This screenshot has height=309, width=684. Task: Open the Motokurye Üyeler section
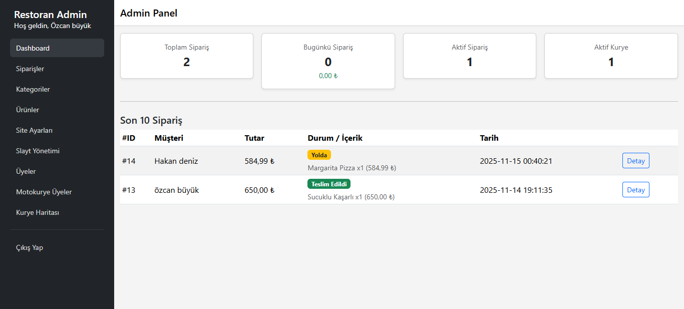[44, 192]
